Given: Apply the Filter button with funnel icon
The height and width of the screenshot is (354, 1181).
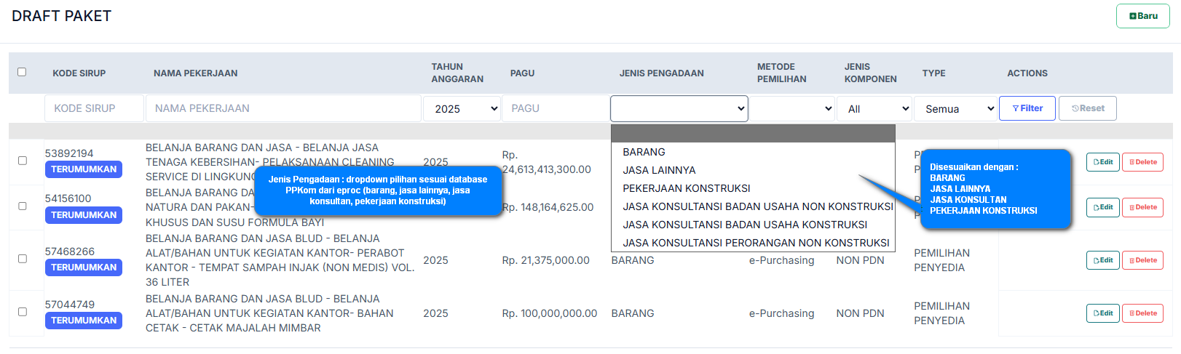Looking at the screenshot, I should [1027, 108].
